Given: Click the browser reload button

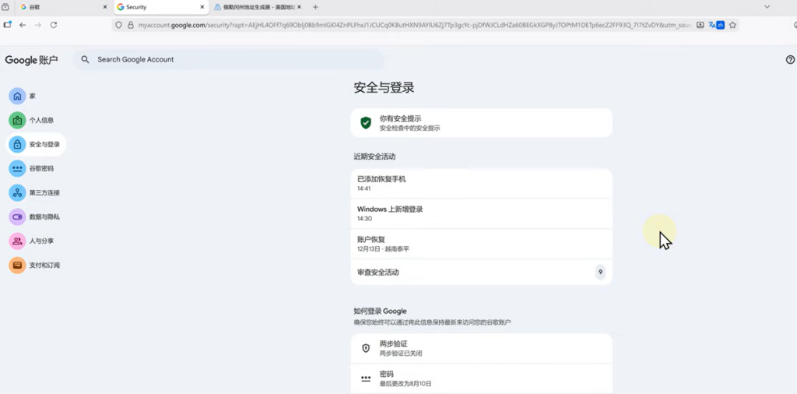Looking at the screenshot, I should coord(54,25).
